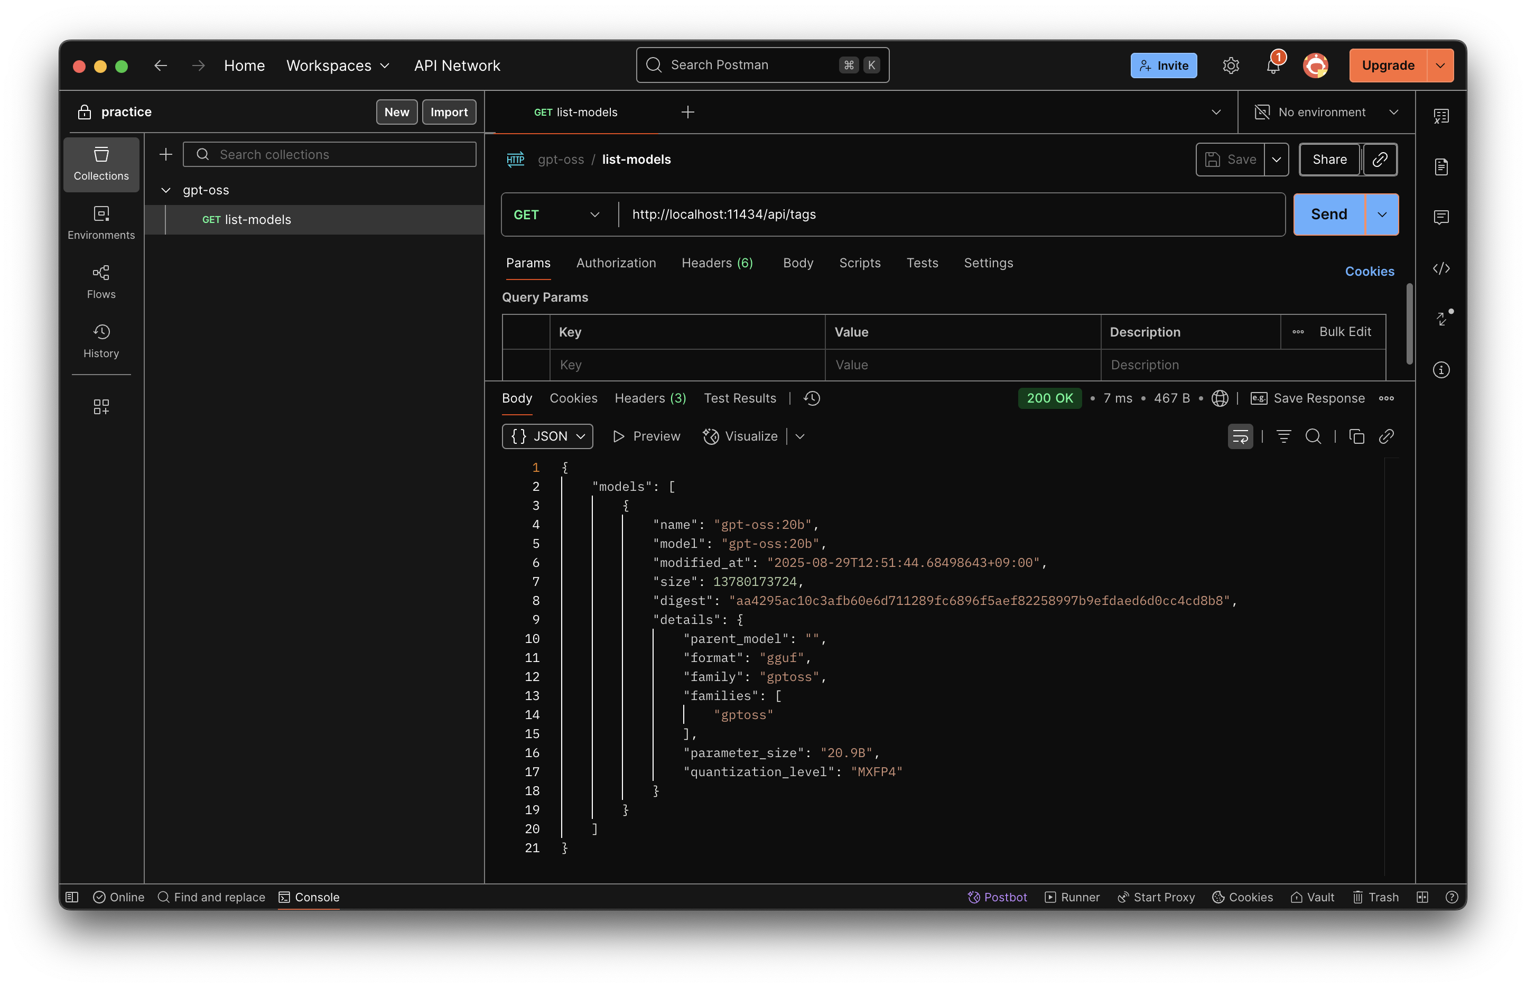The width and height of the screenshot is (1526, 988).
Task: Open the GET method dropdown
Action: click(556, 215)
